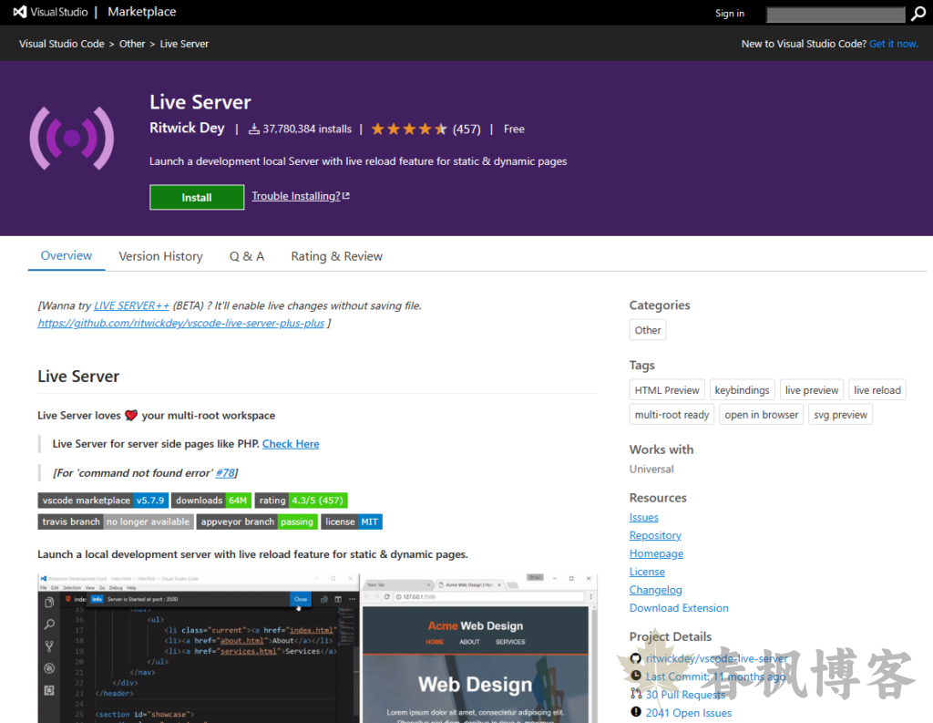This screenshot has width=933, height=723.
Task: Click the clock icon beside Last Commit
Action: click(x=636, y=676)
